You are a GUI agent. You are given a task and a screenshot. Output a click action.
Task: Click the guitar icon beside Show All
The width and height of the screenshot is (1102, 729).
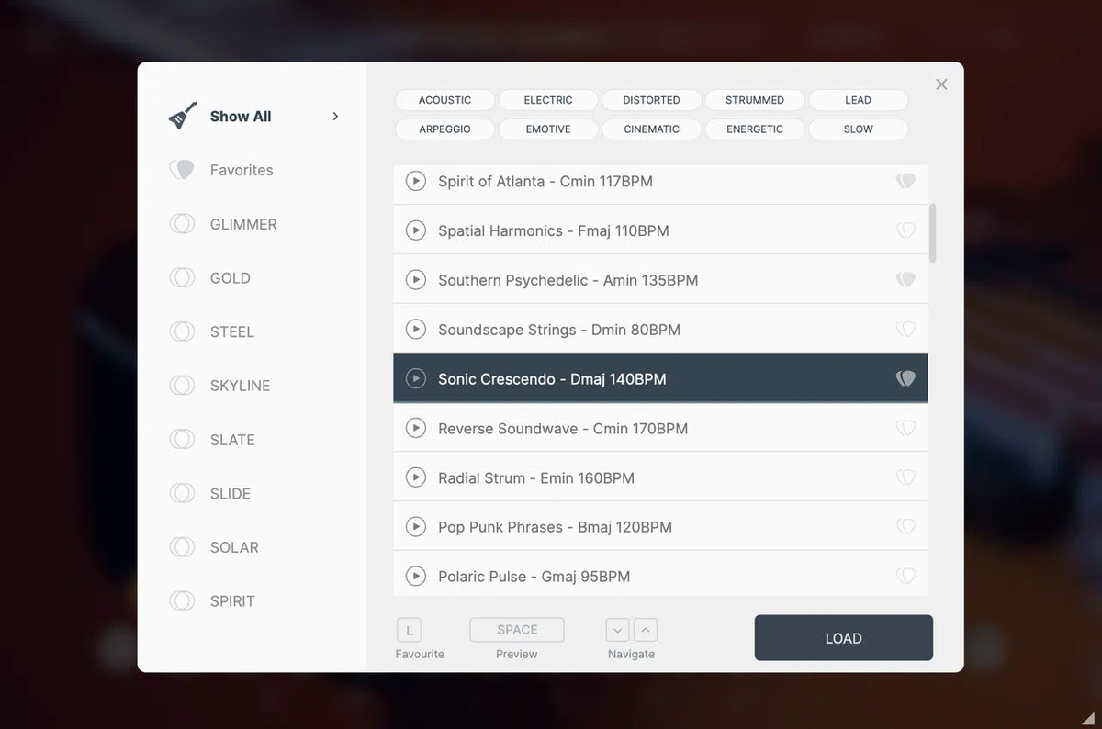point(183,117)
